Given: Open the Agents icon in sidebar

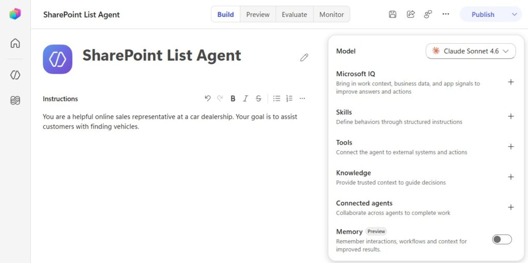Looking at the screenshot, I should 15,75.
